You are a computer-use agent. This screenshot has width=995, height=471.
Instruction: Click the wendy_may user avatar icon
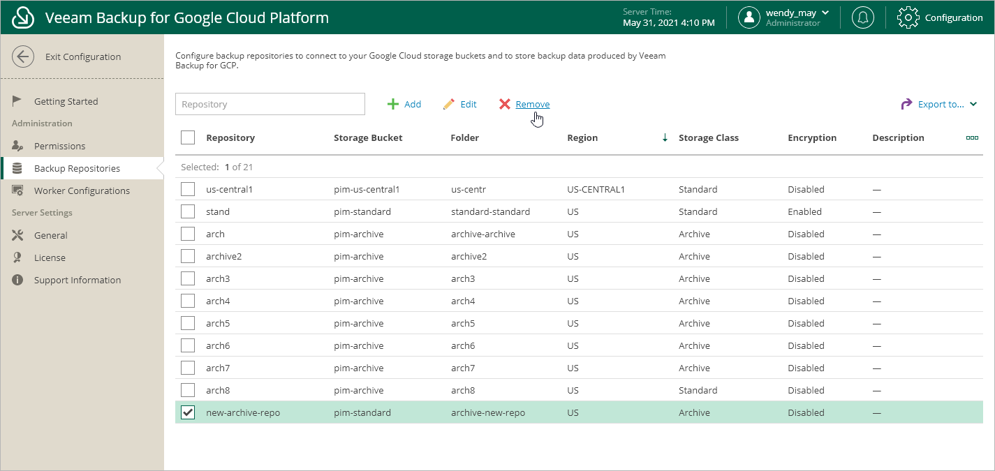pos(749,17)
